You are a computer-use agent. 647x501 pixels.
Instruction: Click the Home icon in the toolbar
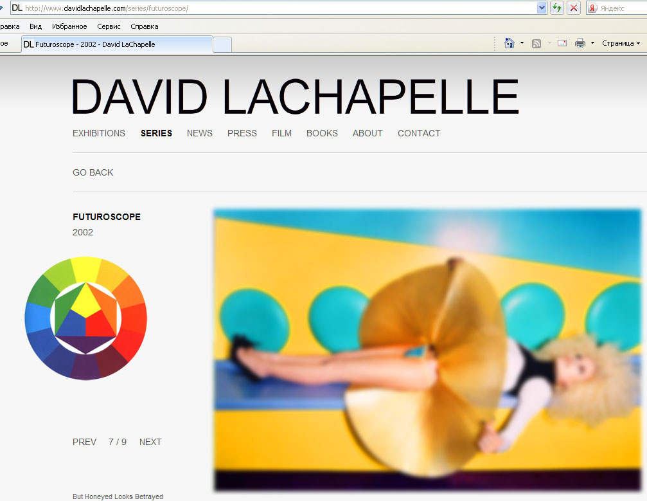coord(510,43)
